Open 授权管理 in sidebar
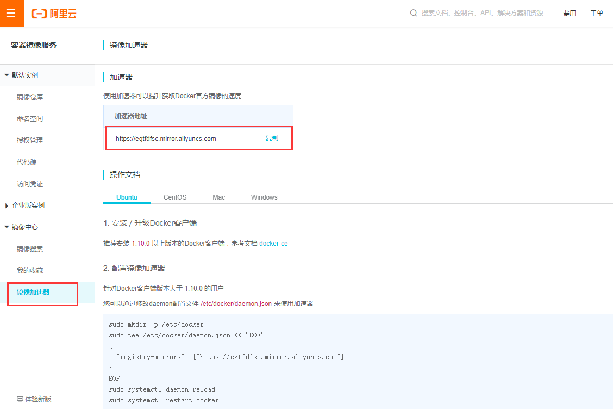 (x=30, y=140)
